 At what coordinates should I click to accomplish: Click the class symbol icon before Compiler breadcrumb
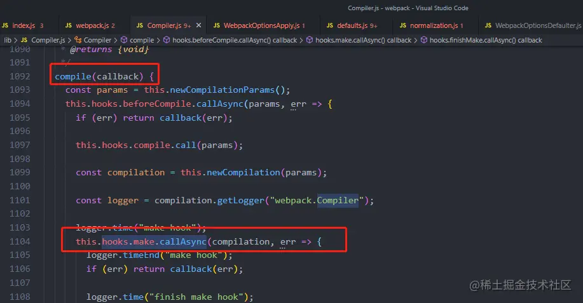78,40
